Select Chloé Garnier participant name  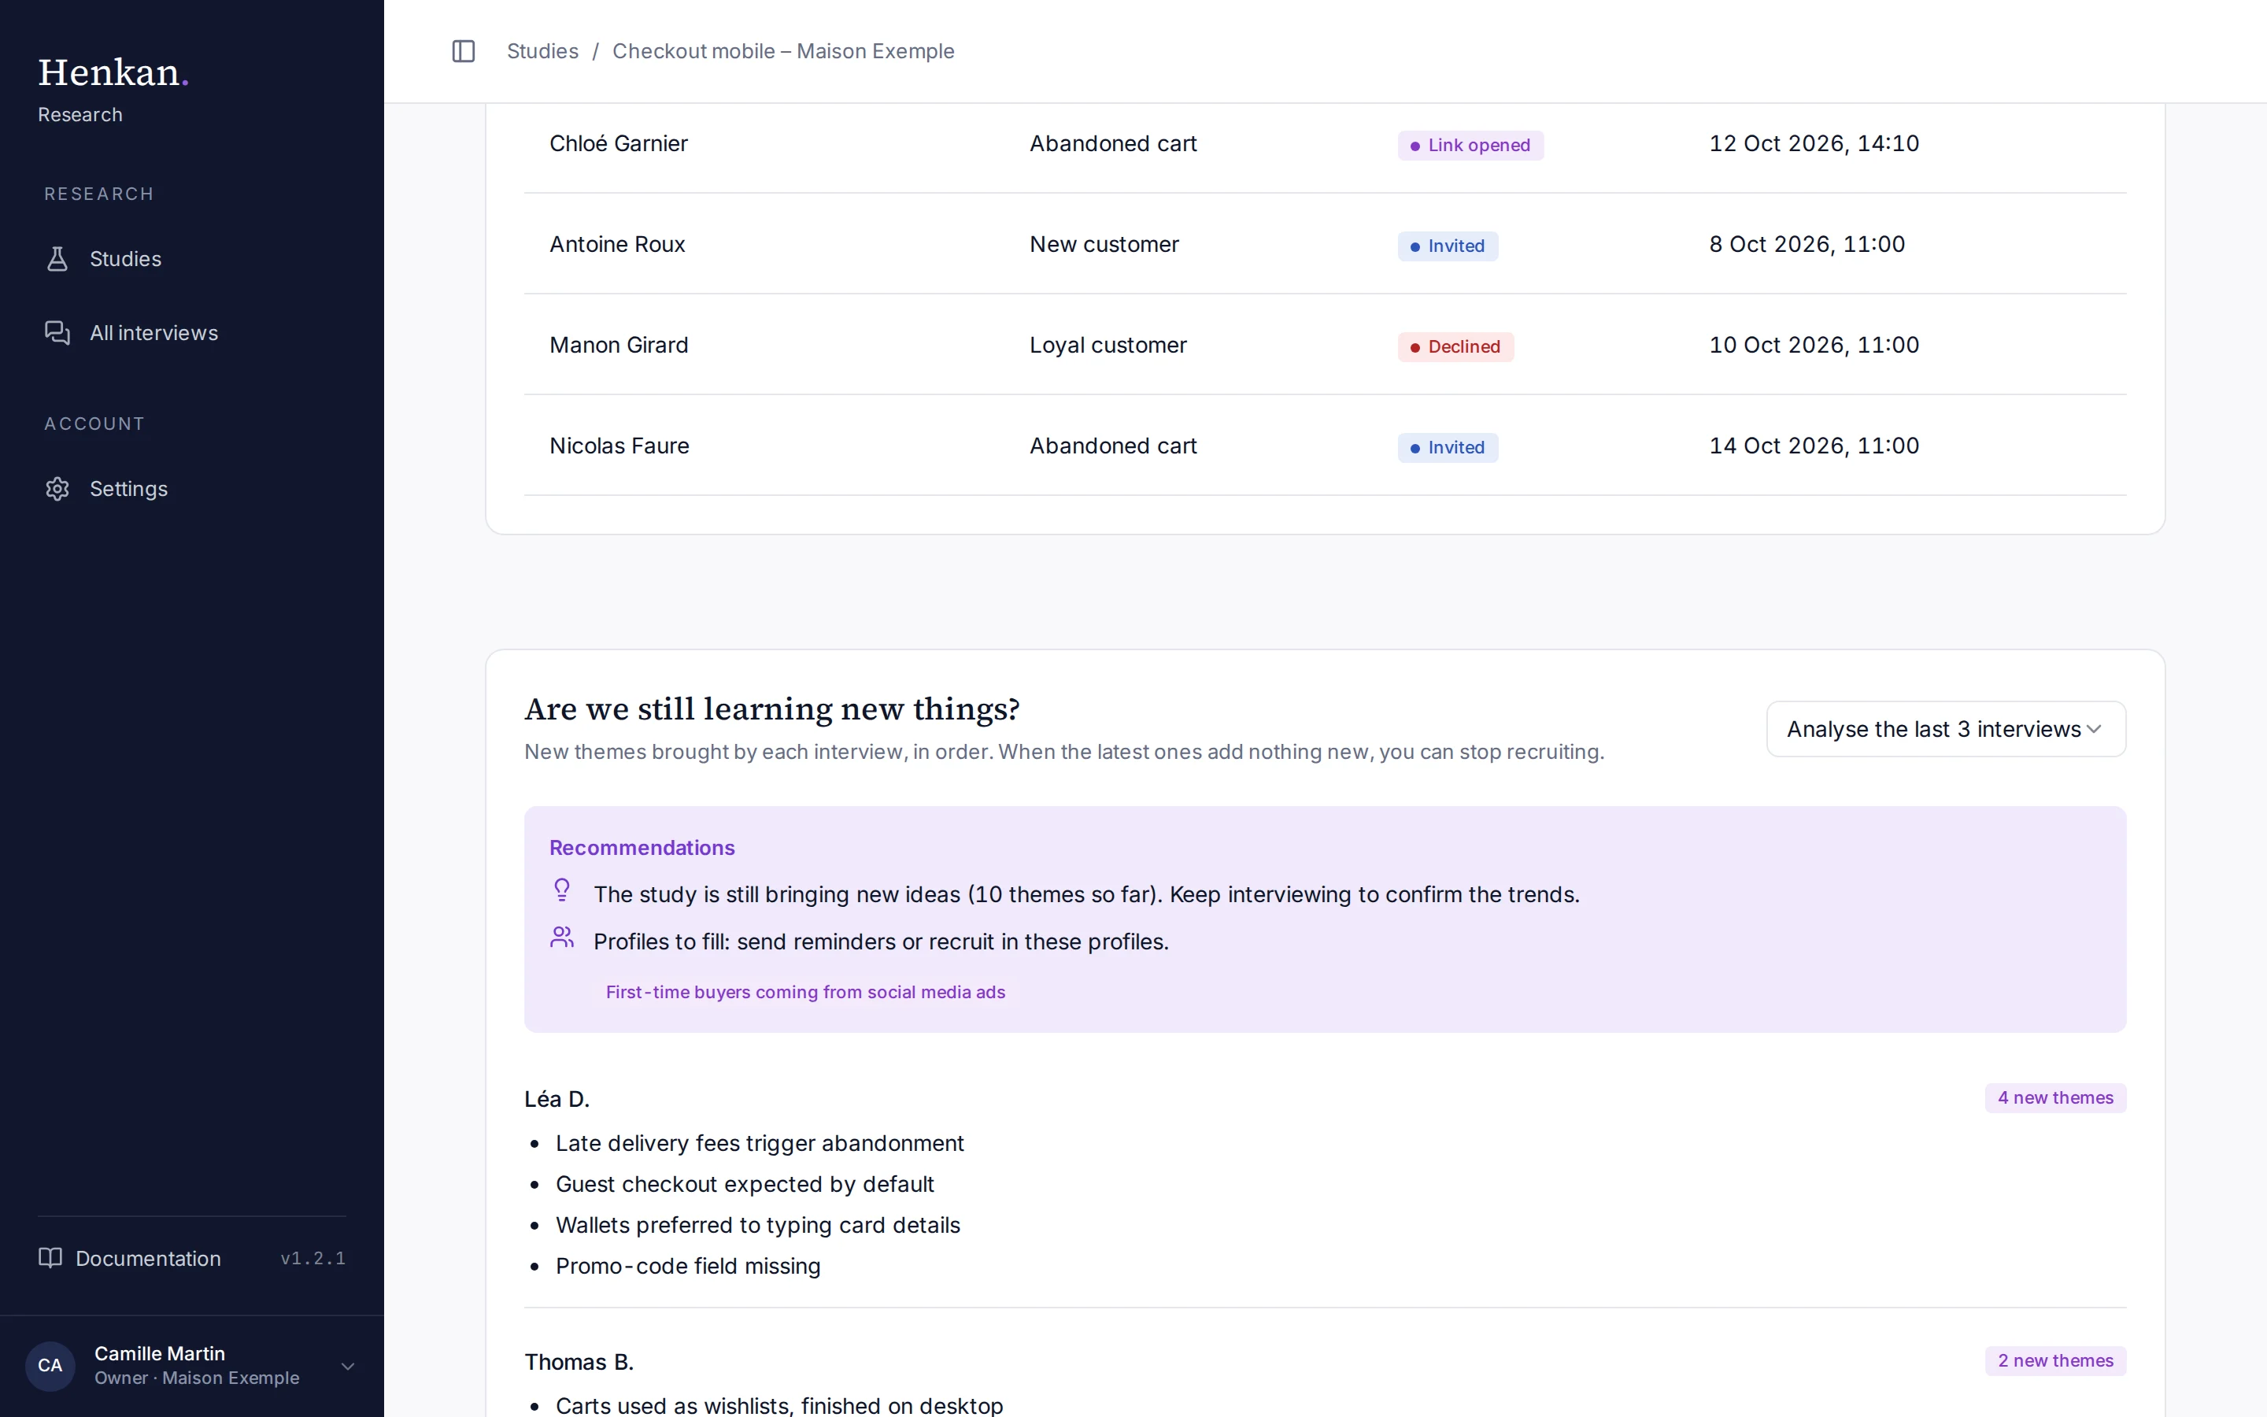point(618,143)
